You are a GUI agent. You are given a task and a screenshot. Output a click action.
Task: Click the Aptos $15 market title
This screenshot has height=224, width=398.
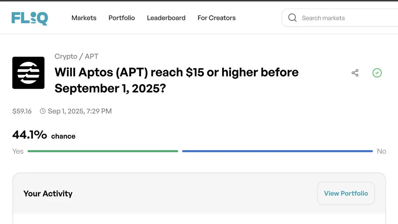click(x=176, y=80)
